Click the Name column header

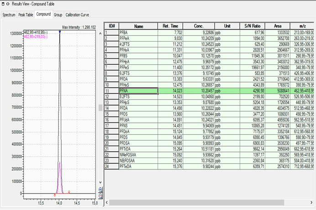[138, 26]
